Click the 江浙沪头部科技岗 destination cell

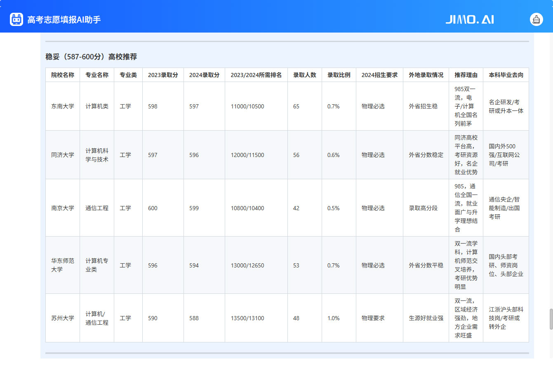[x=506, y=318]
